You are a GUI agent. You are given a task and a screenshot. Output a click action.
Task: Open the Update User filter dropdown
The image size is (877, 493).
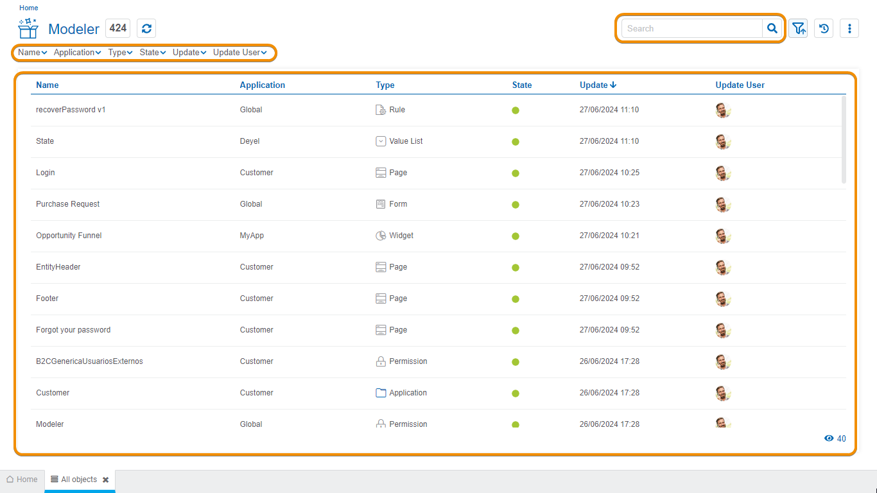(x=239, y=53)
